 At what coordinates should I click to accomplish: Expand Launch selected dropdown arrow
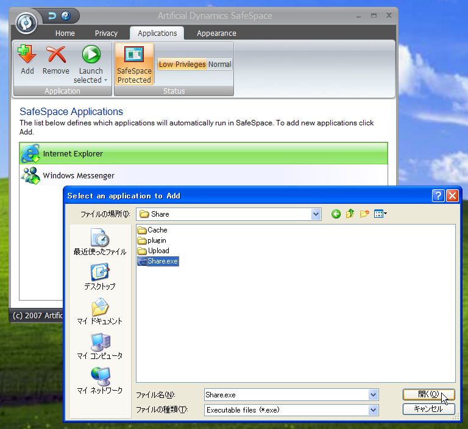tap(105, 80)
